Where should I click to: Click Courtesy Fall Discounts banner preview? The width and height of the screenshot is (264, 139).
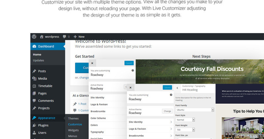(200, 72)
